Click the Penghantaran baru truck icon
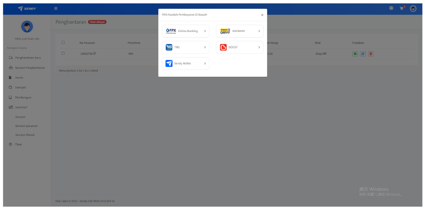Viewport: 425px width, 209px height. click(x=11, y=58)
